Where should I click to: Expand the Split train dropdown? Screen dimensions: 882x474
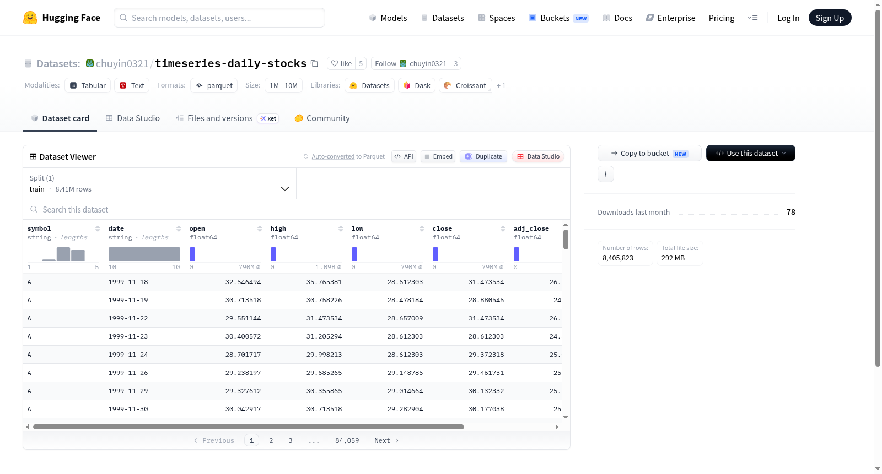click(159, 183)
